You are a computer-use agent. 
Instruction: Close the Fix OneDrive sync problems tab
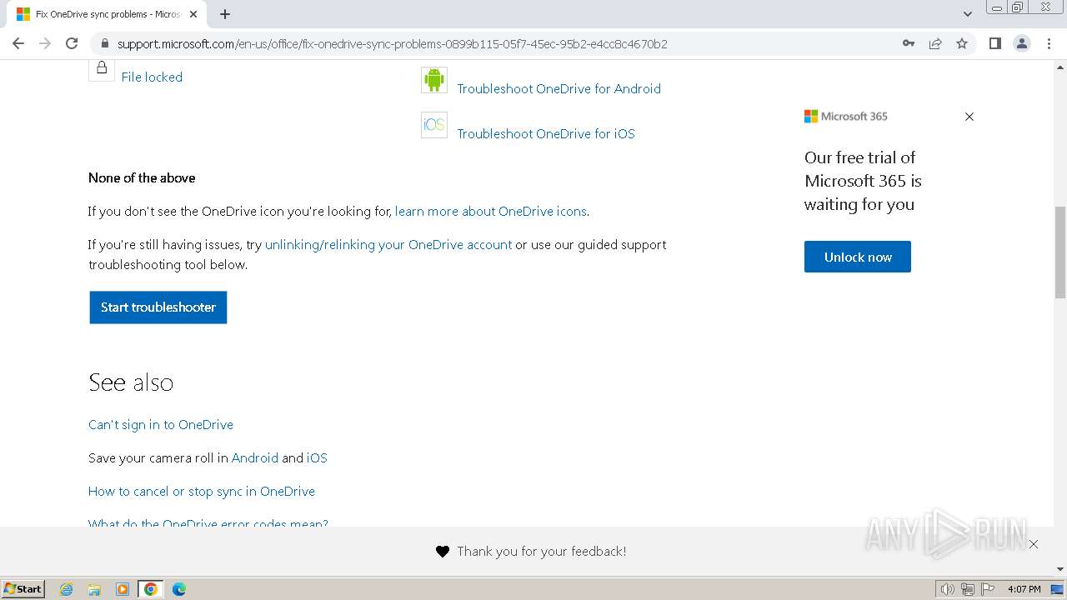tap(193, 14)
